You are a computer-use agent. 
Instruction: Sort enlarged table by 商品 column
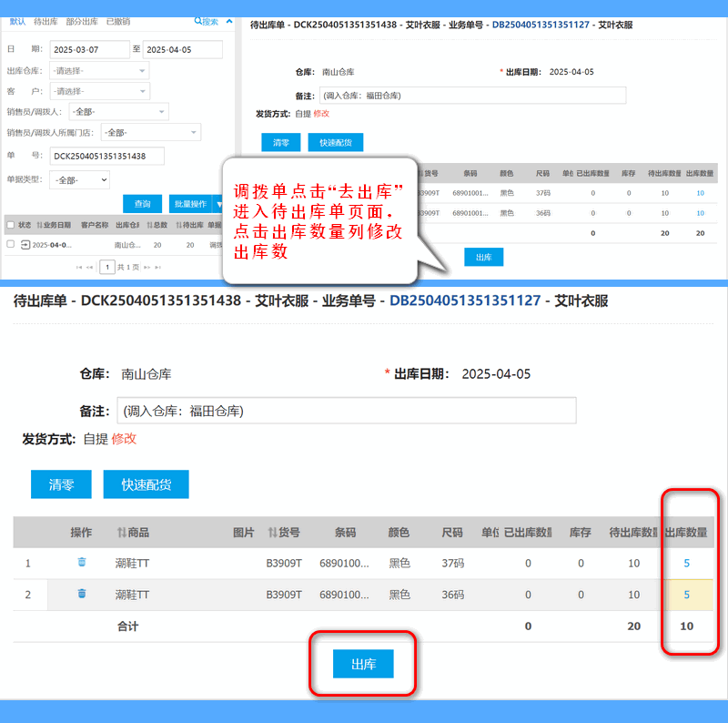[x=133, y=532]
